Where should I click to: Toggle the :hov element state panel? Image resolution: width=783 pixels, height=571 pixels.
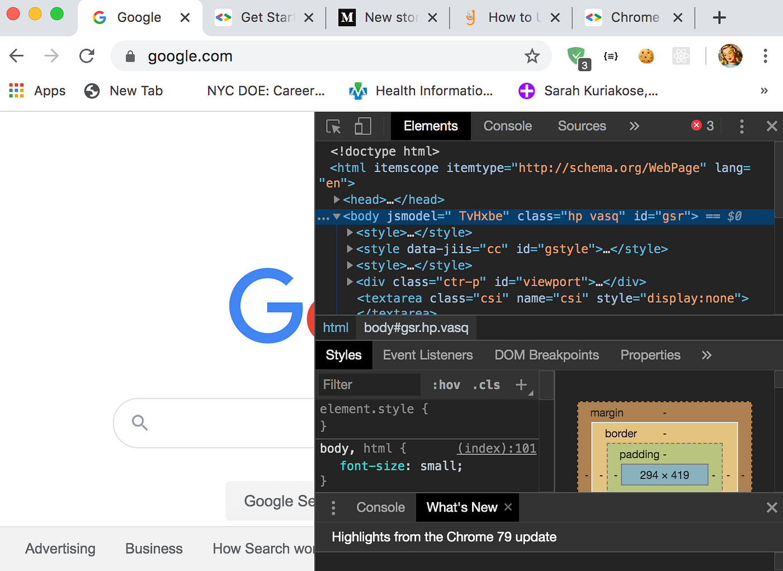[x=446, y=385]
